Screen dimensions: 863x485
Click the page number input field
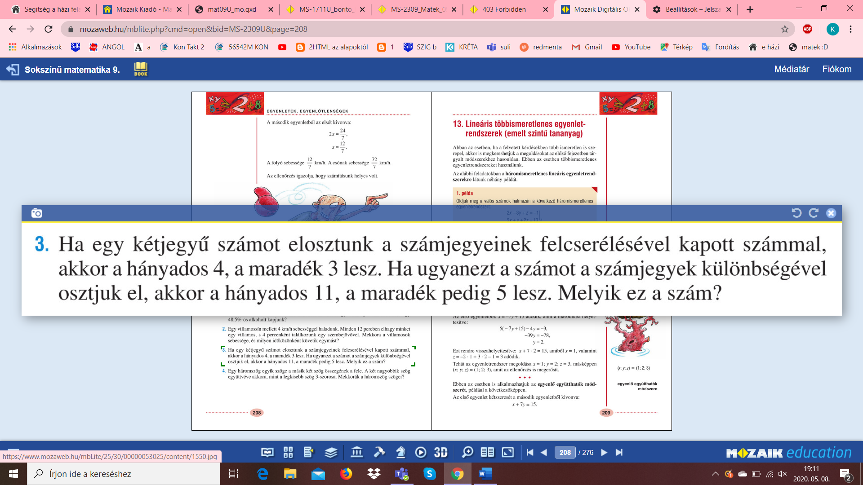coord(565,453)
